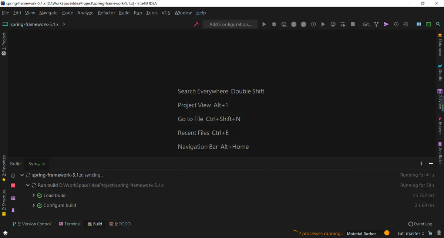Click the tool windows quick access icon

click(5, 233)
